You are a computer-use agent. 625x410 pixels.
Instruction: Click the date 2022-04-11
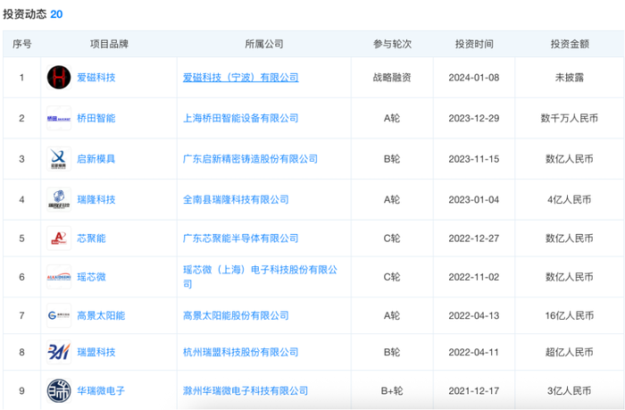tap(474, 352)
